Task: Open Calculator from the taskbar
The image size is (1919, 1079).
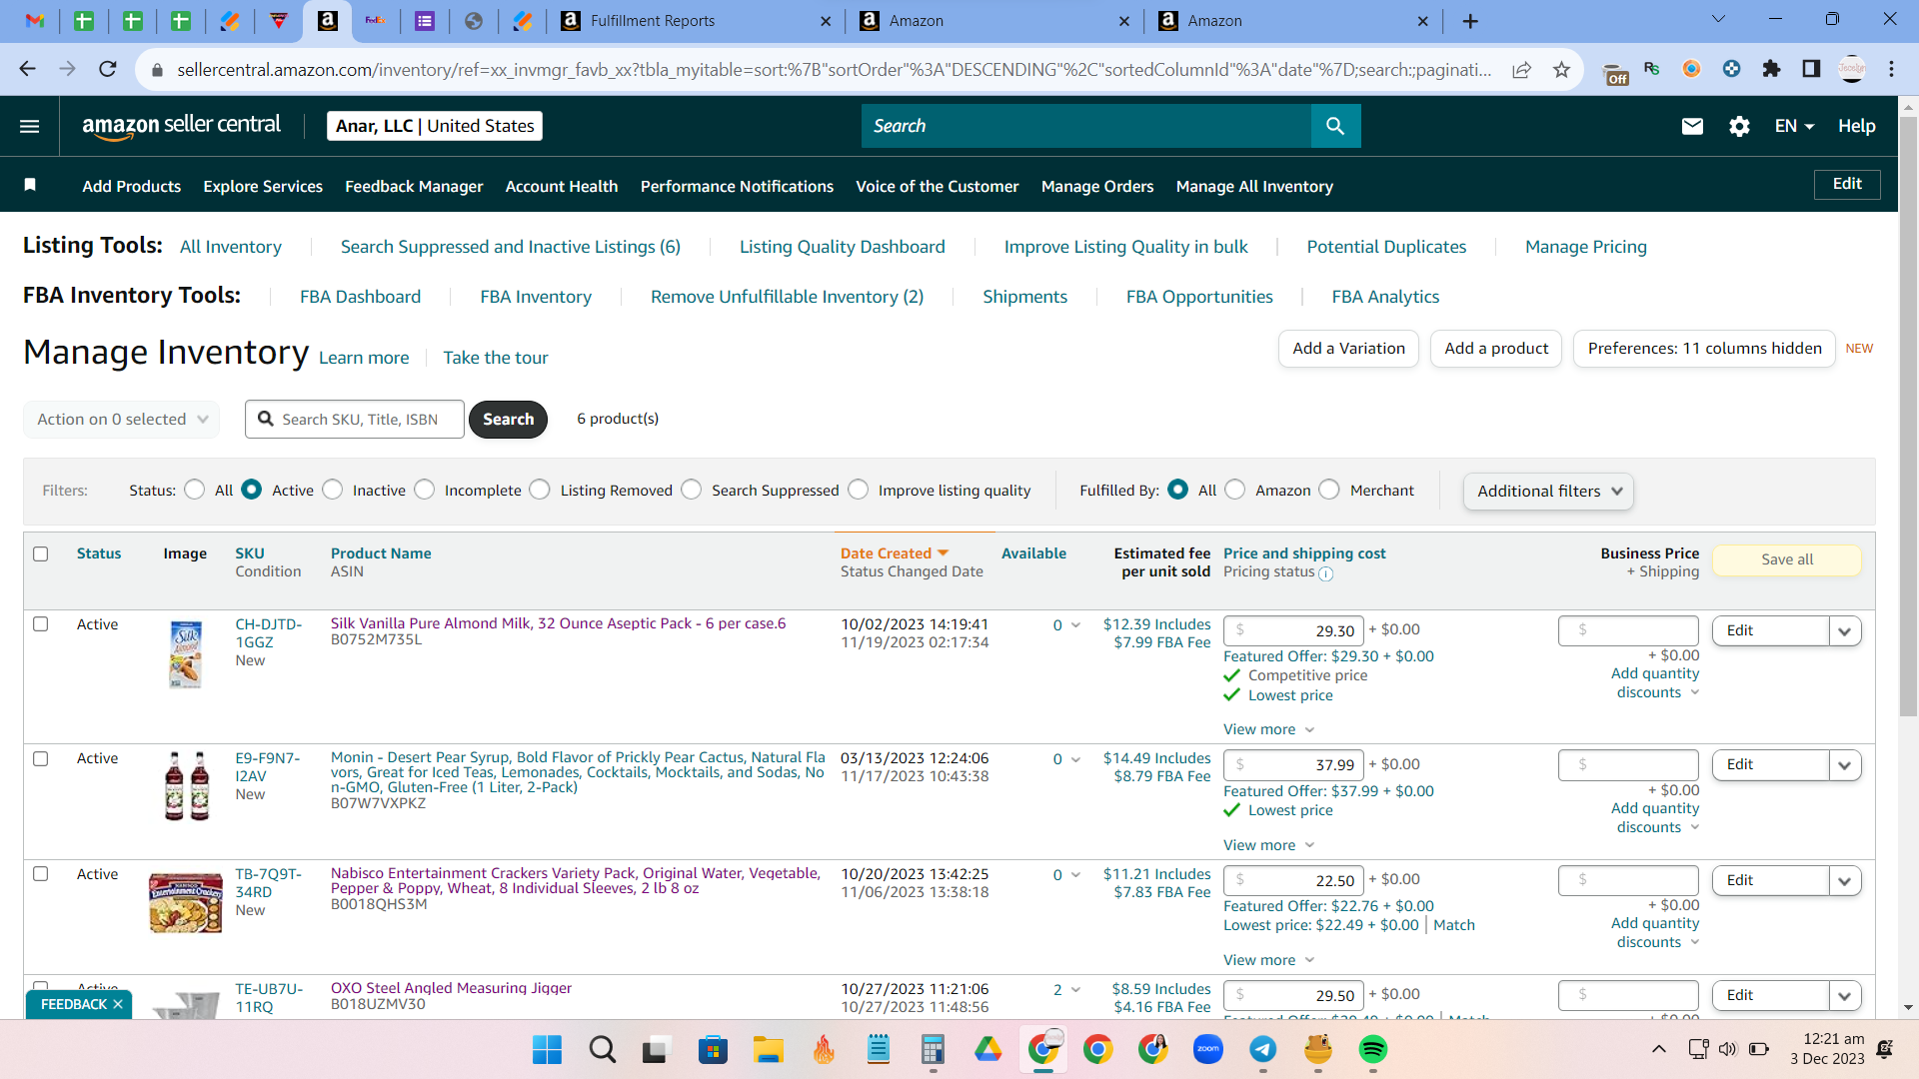Action: coord(933,1049)
